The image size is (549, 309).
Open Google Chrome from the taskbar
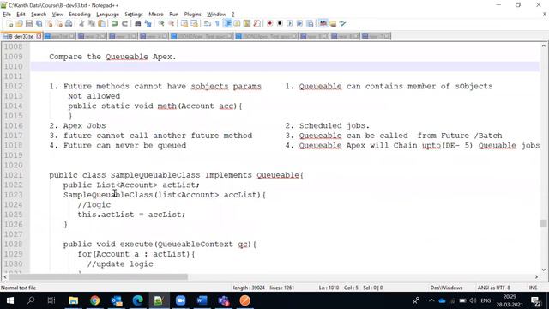(x=94, y=300)
